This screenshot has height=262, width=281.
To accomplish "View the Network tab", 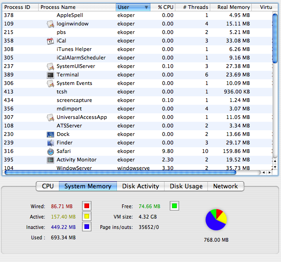I will coord(225,186).
